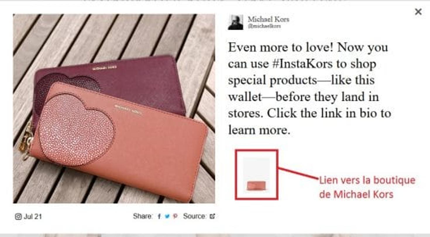
Task: Share the post via Twitter icon
Action: click(x=167, y=216)
